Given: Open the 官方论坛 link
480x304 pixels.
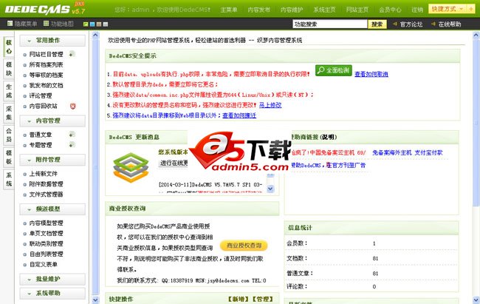Looking at the screenshot, I should coord(411,24).
